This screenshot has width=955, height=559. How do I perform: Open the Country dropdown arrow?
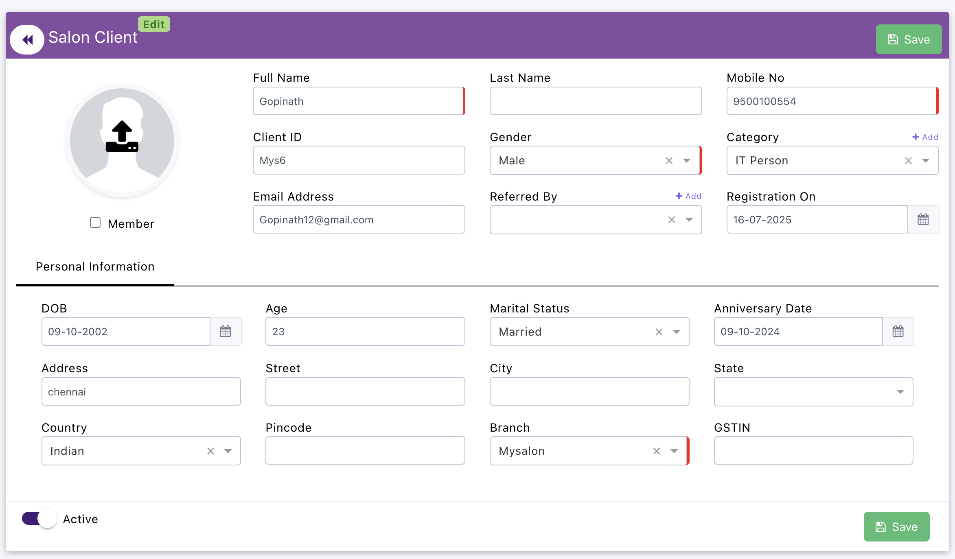[228, 451]
